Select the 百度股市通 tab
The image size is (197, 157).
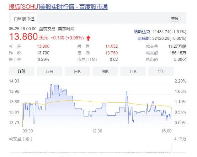point(24,19)
